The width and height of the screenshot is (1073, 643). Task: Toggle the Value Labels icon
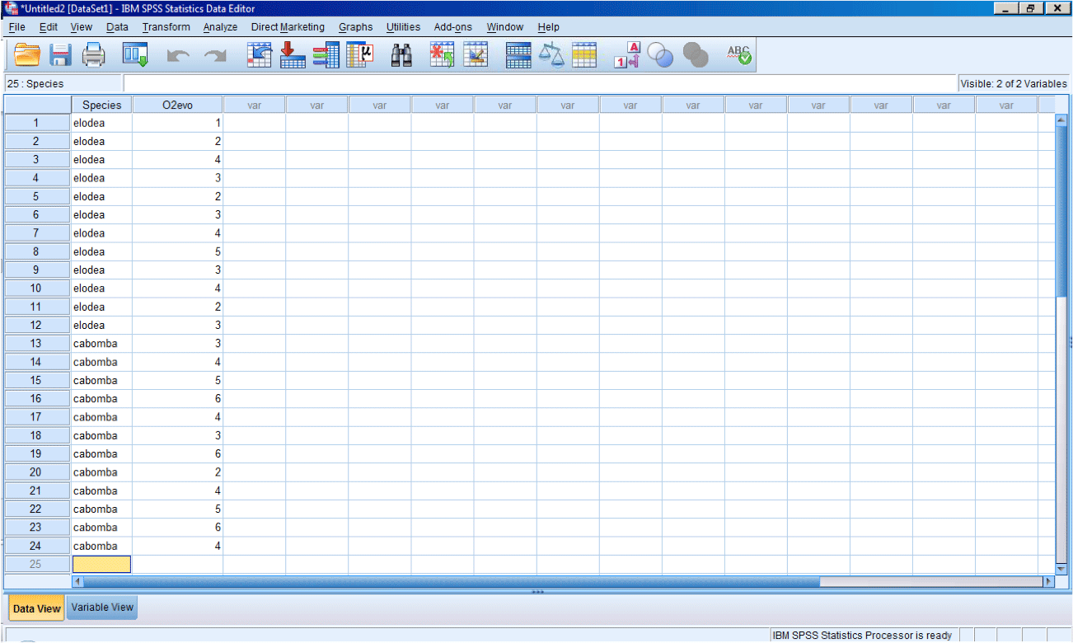(x=627, y=55)
